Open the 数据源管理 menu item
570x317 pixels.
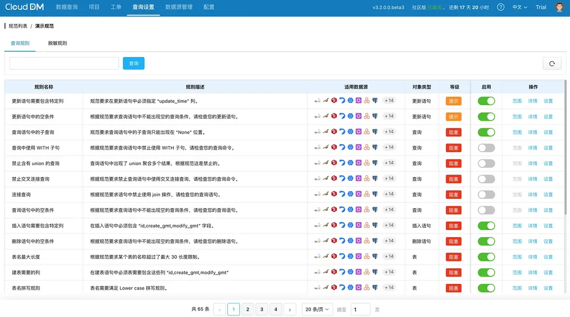click(x=179, y=7)
